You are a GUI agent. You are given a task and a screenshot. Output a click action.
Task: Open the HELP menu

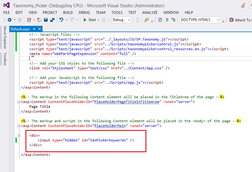click(x=189, y=12)
